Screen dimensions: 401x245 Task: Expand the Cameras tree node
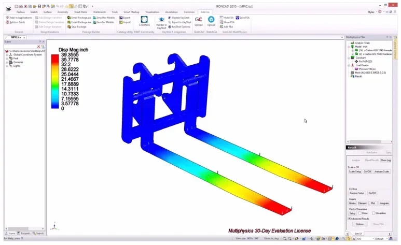tap(7, 62)
